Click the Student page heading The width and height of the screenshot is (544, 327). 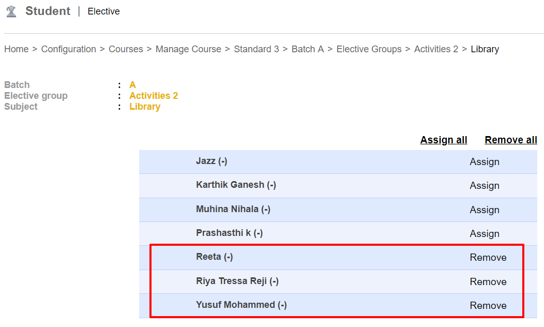48,11
